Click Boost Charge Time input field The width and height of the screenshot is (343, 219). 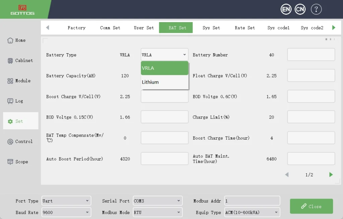[x=311, y=138]
